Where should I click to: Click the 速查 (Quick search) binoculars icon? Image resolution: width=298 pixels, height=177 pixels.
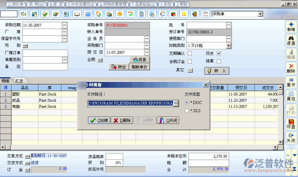pyautogui.click(x=290, y=40)
